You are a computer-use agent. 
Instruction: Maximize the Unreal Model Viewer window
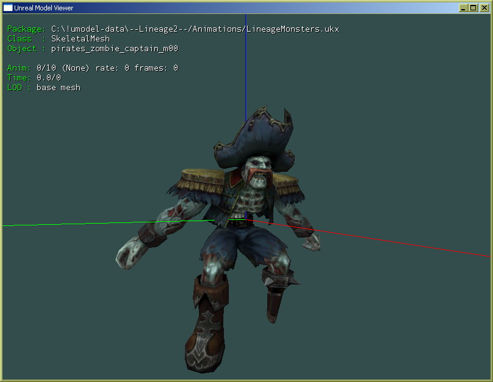pos(473,8)
